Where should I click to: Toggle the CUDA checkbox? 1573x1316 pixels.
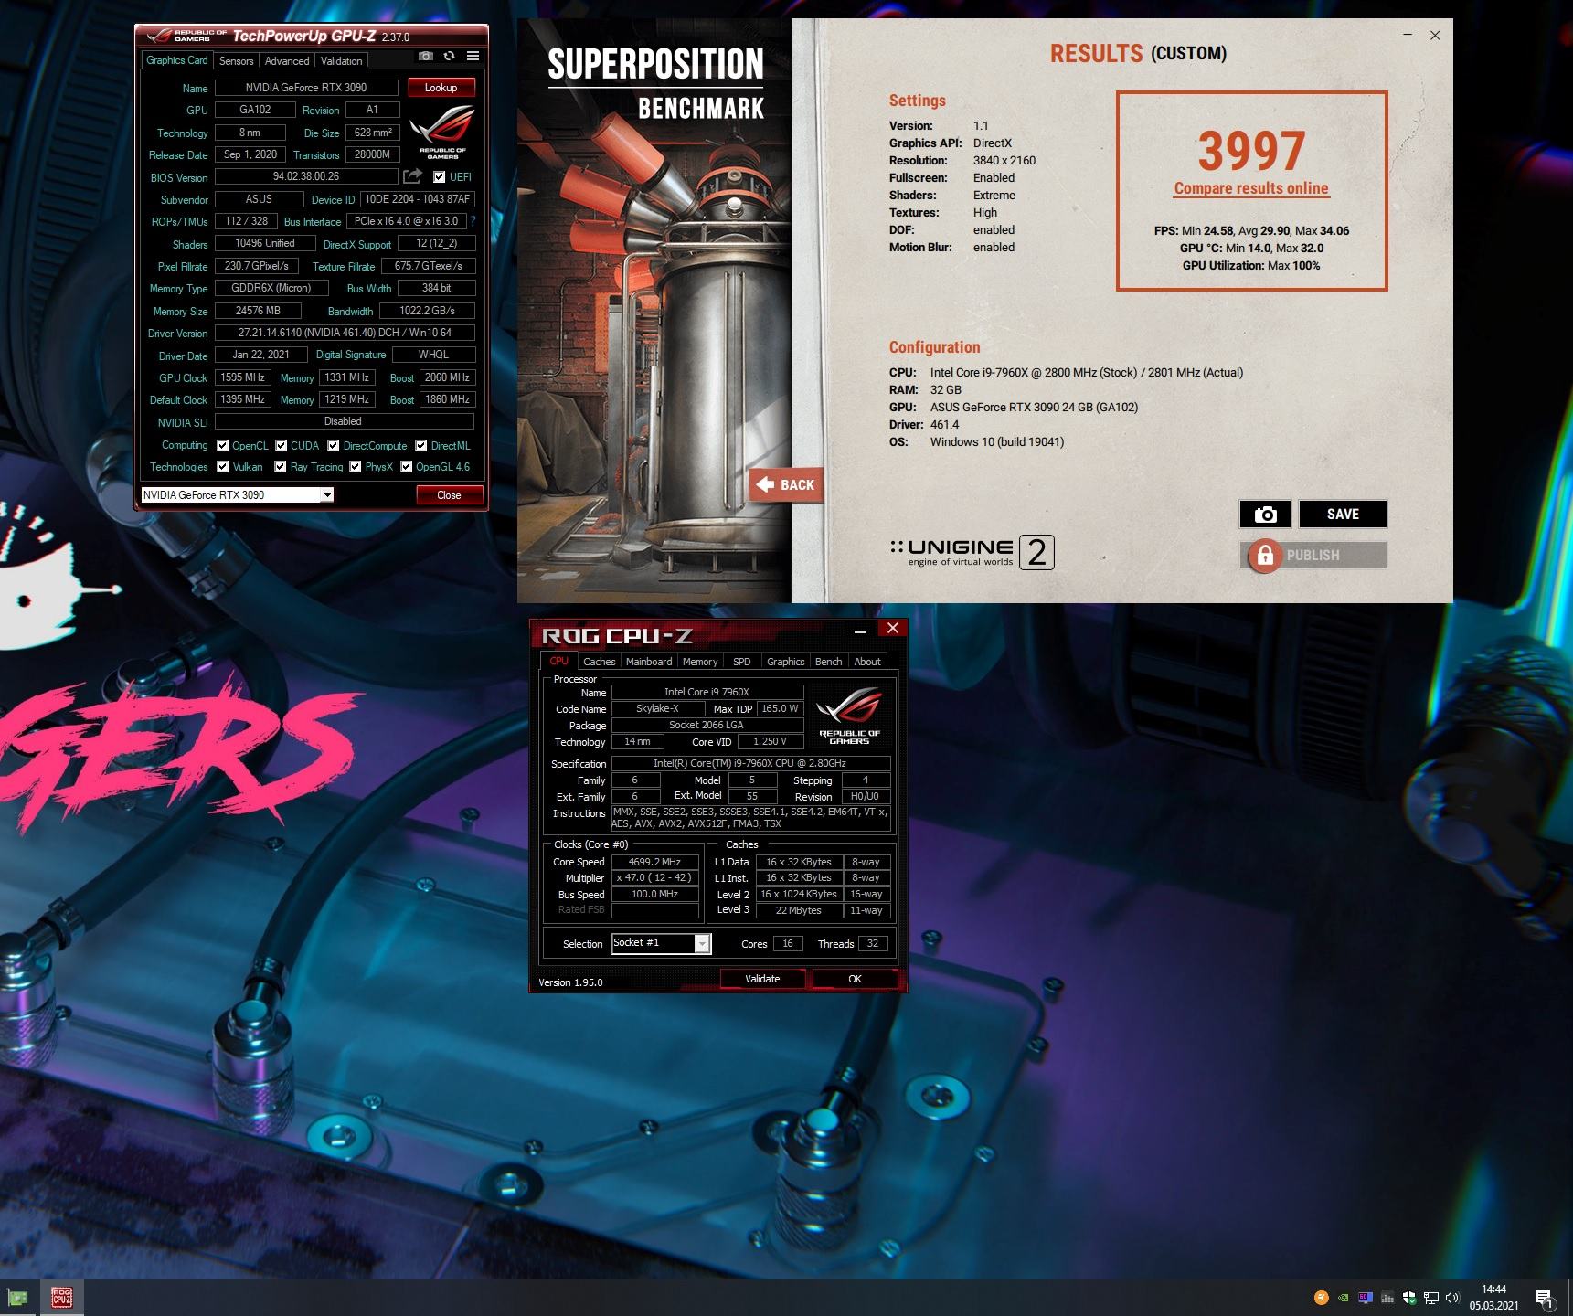click(282, 446)
